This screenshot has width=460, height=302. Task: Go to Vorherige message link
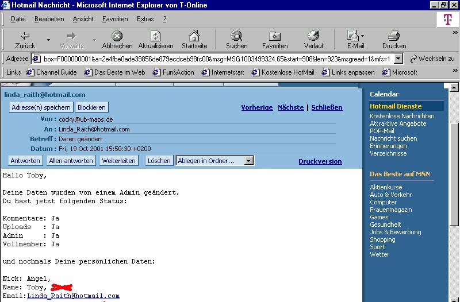(257, 107)
